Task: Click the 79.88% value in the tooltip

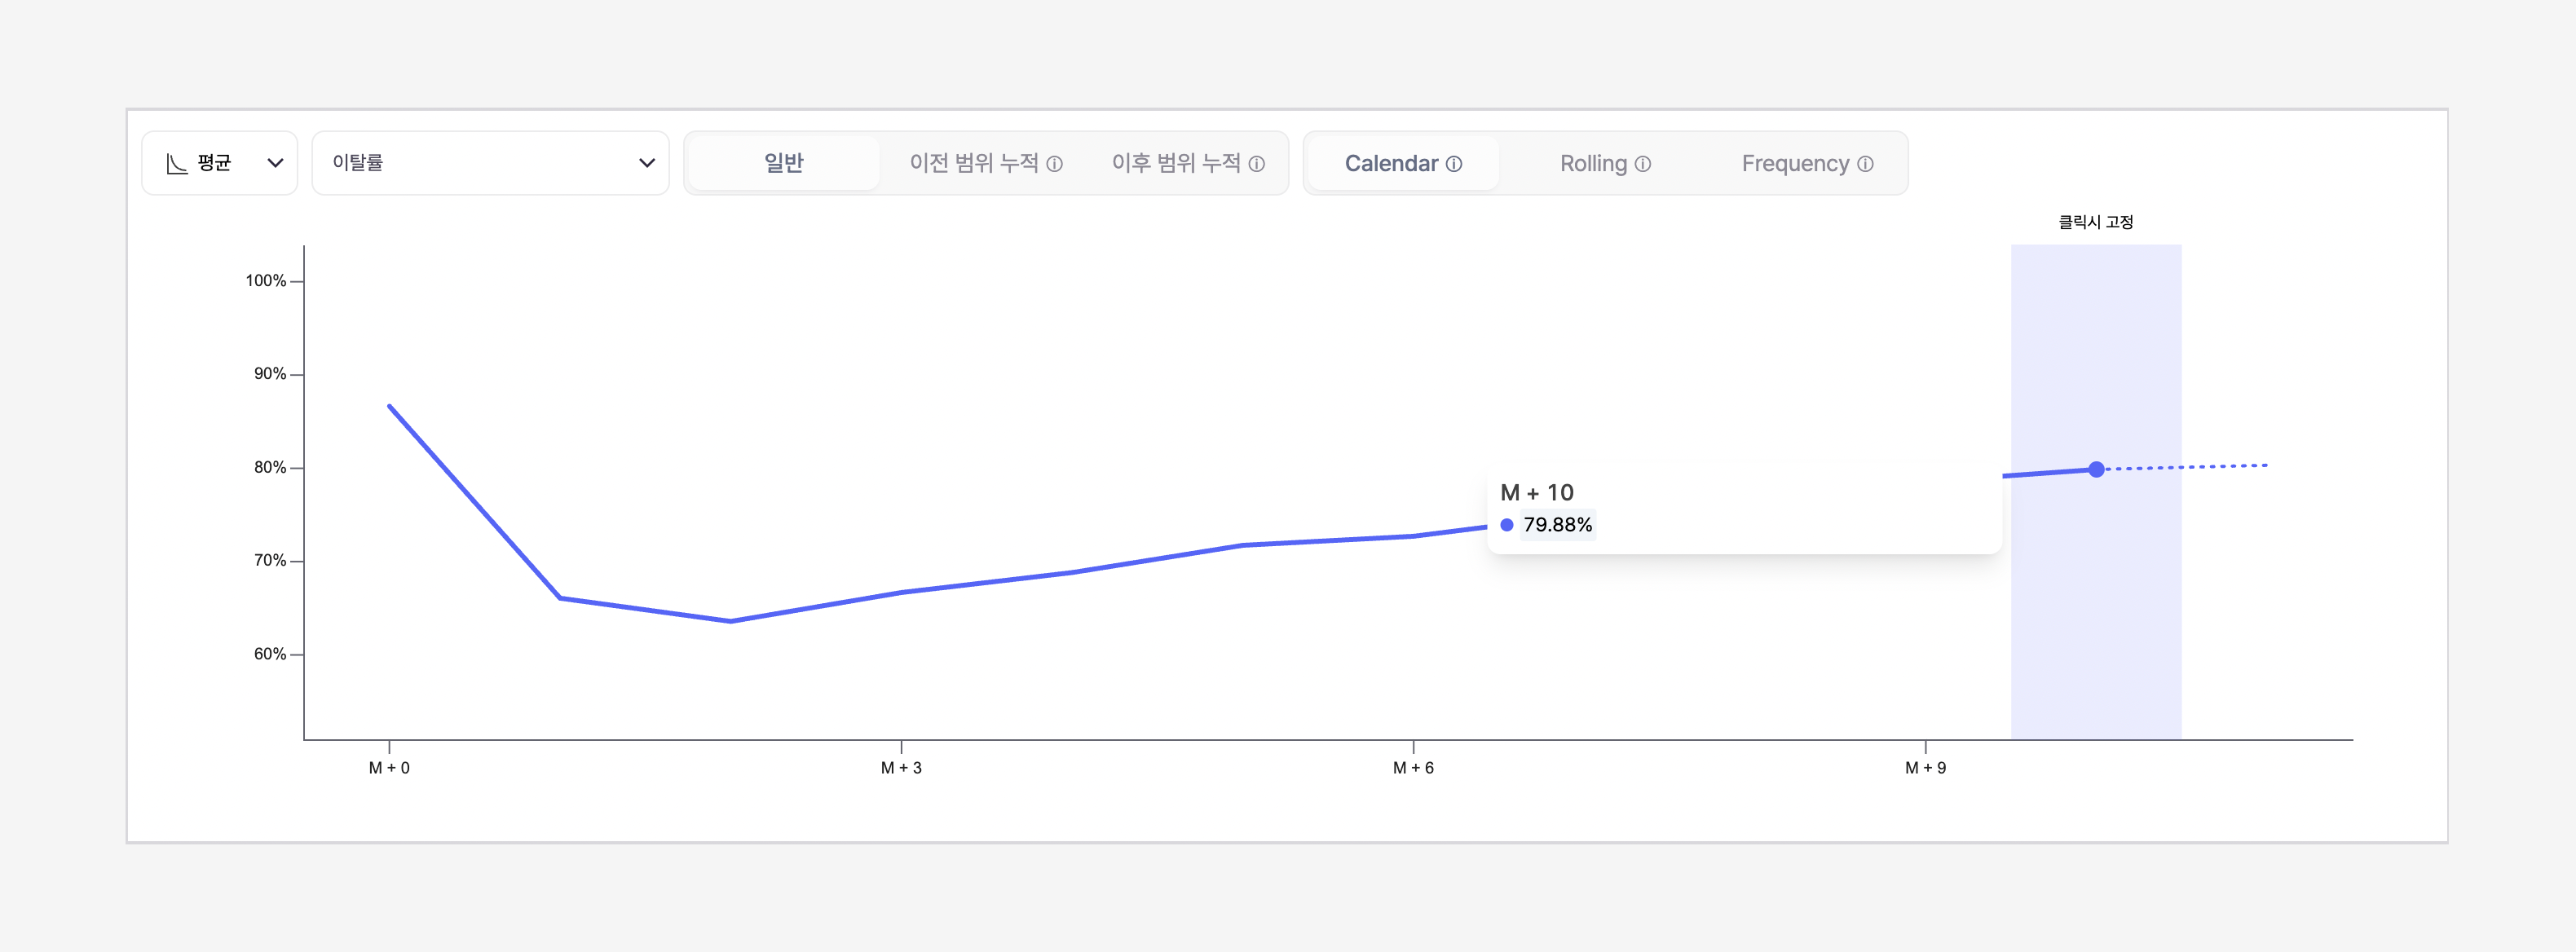Action: click(1557, 525)
